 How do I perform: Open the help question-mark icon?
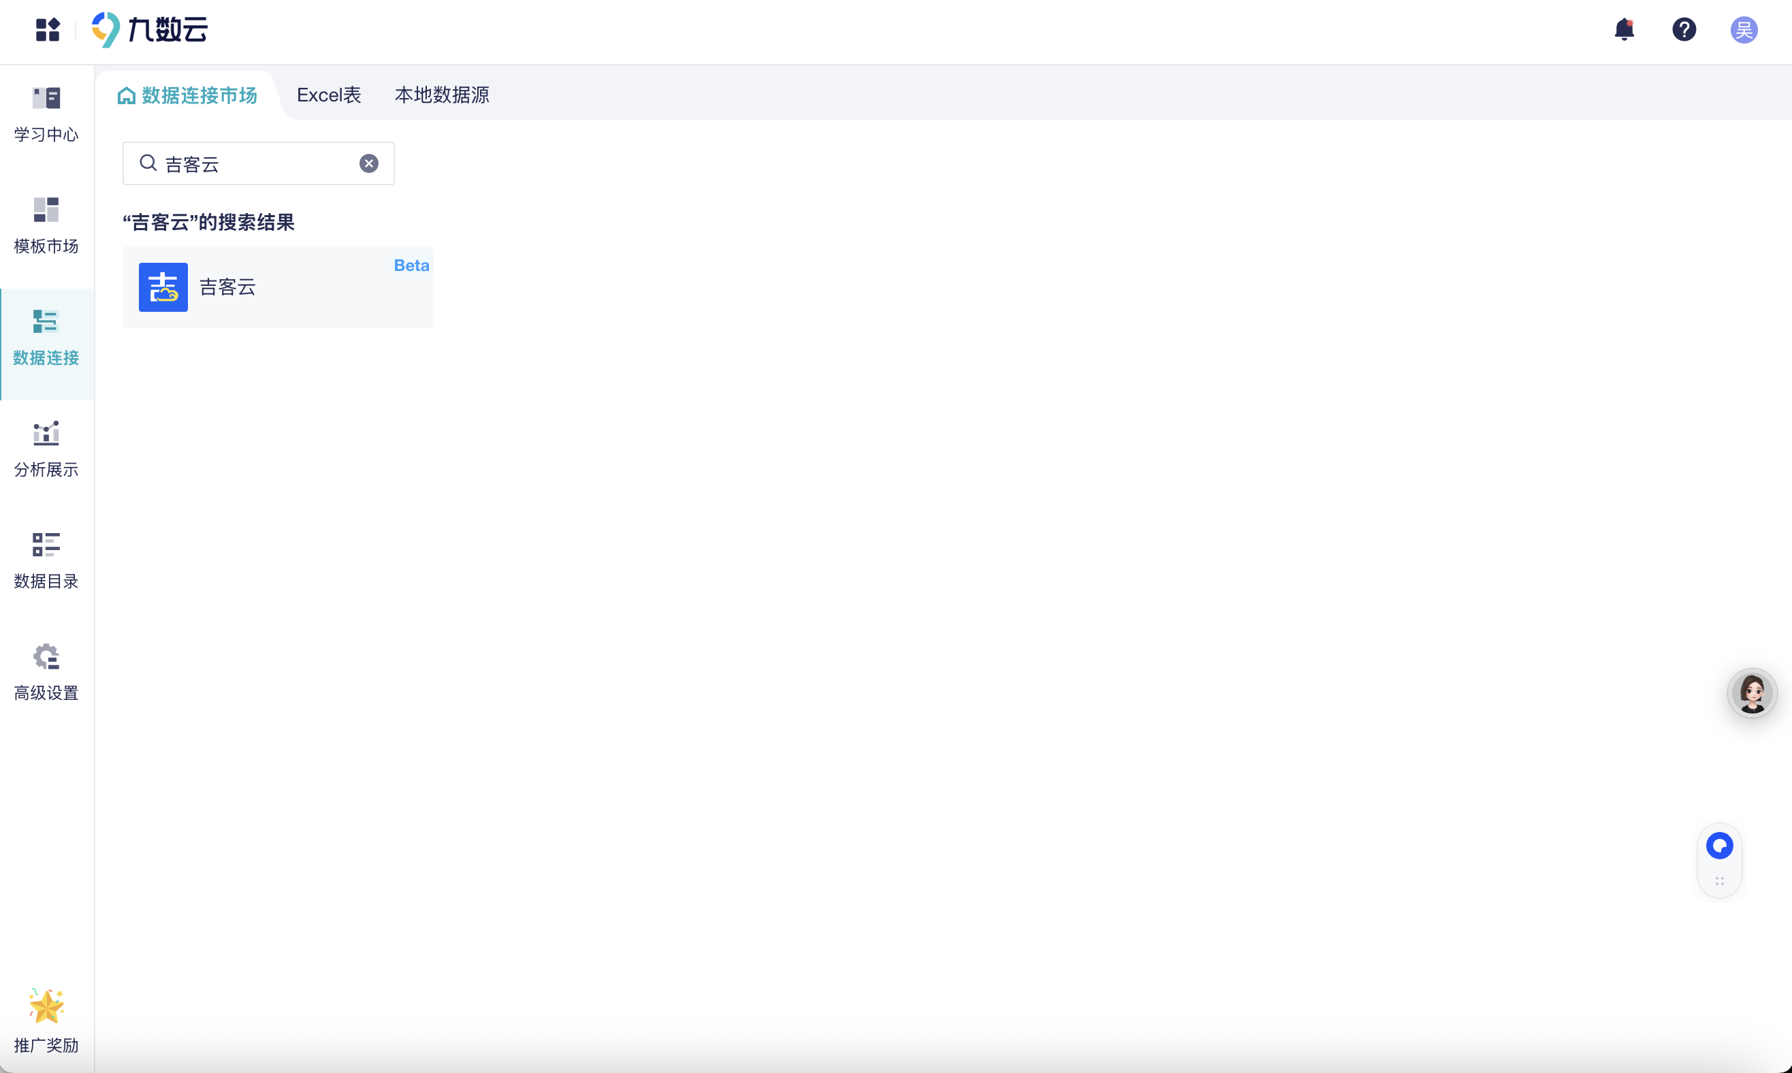click(x=1684, y=29)
